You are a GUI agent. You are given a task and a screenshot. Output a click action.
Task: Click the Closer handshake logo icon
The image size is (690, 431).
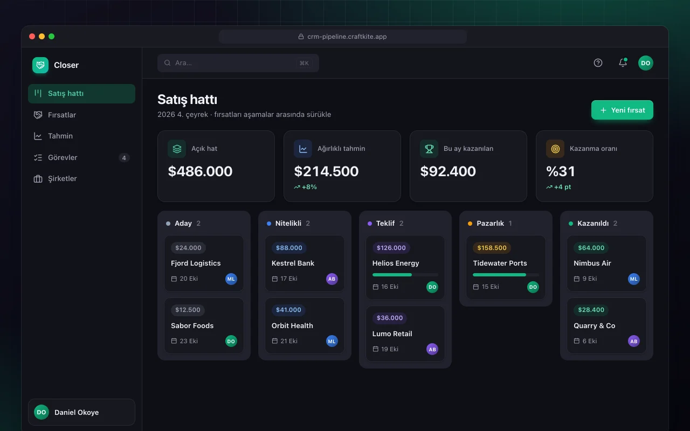point(40,65)
